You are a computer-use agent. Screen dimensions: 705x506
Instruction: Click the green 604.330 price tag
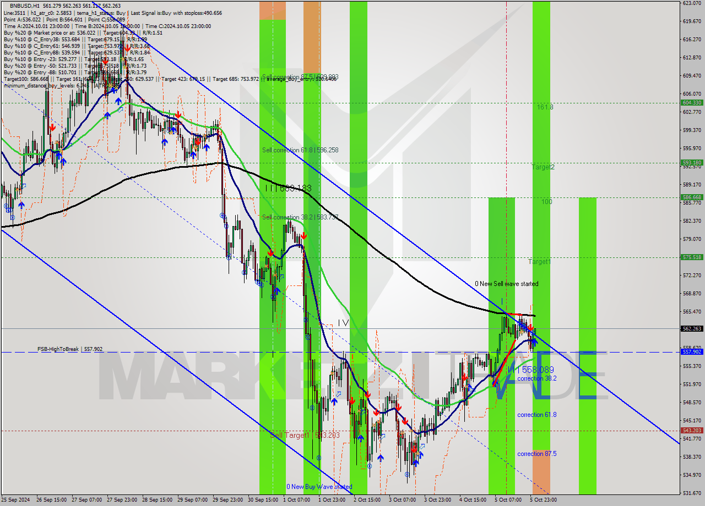tap(692, 103)
